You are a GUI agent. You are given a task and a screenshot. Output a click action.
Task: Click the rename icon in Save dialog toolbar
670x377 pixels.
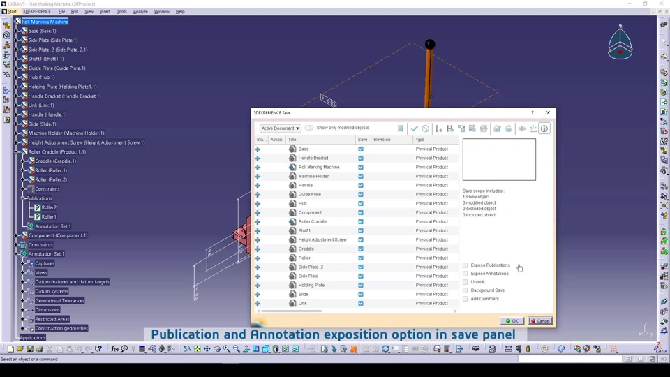pos(522,128)
